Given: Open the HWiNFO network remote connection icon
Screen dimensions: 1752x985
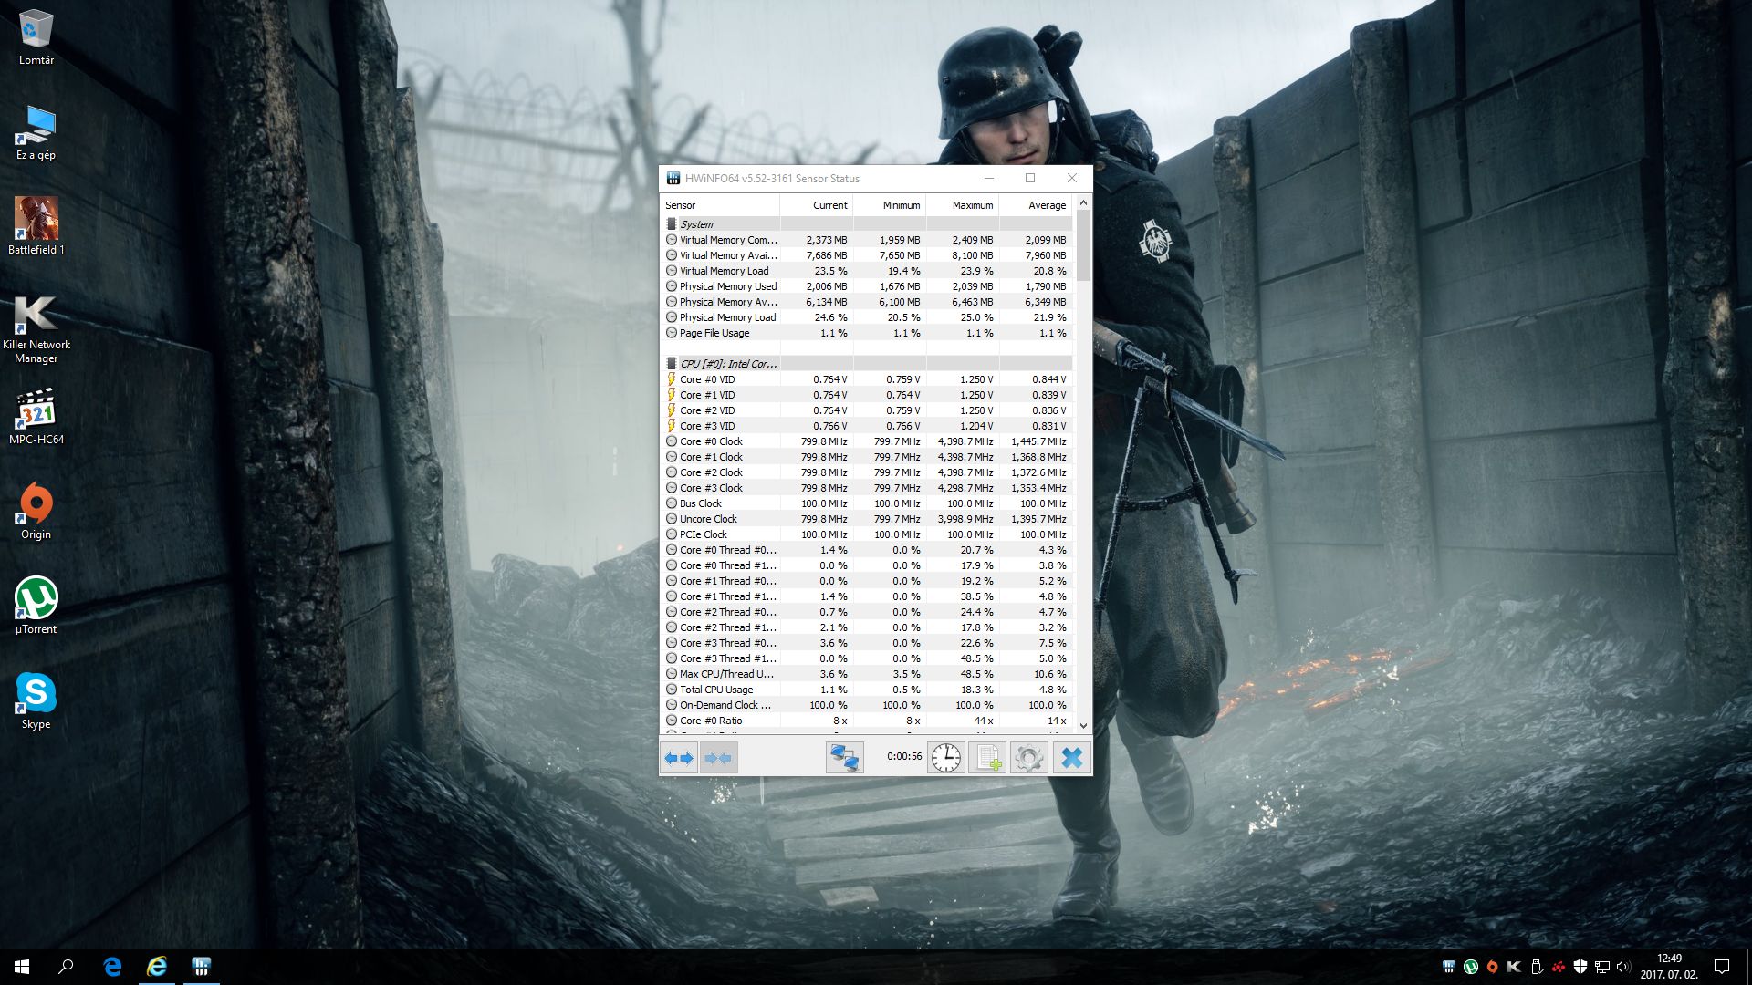Looking at the screenshot, I should click(x=844, y=758).
